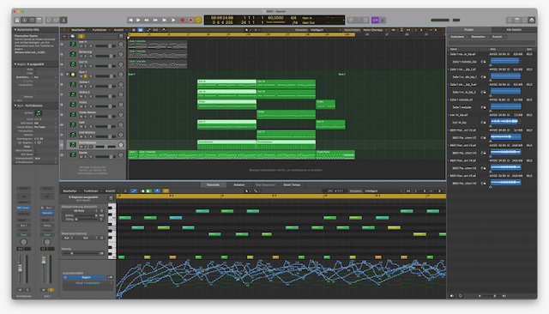Collapse the Spur Kontrabasses inspector section
Viewport: 549px width, 314px height.
[15, 106]
